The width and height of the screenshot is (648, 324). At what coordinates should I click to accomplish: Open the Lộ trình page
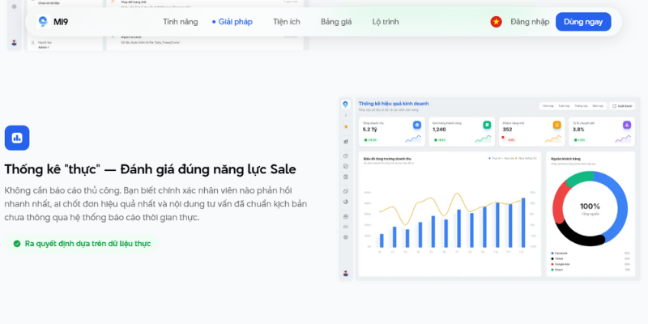click(x=386, y=22)
